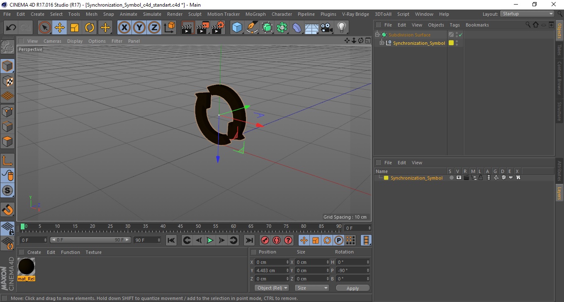Toggle Autokeying red circle icon

click(x=277, y=240)
